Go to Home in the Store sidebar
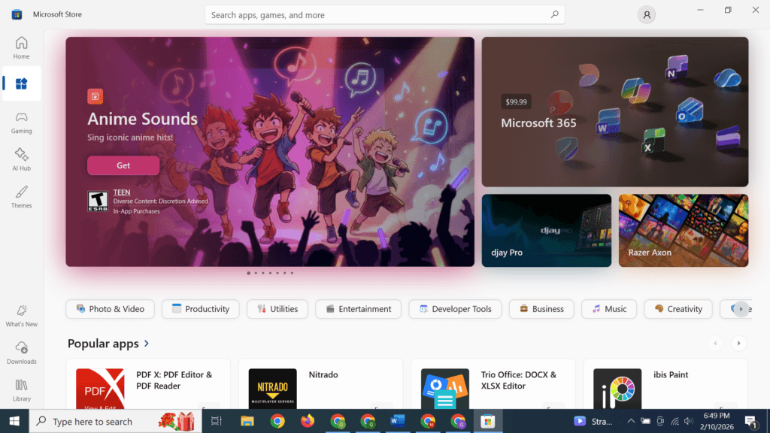The width and height of the screenshot is (770, 433). click(21, 47)
